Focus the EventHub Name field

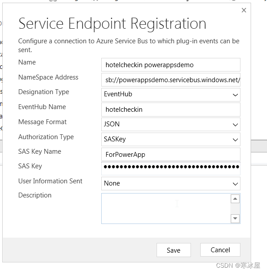tap(170, 109)
